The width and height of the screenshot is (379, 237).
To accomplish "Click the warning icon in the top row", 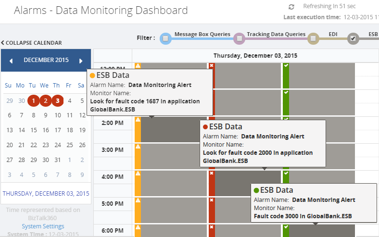I will click(x=138, y=66).
